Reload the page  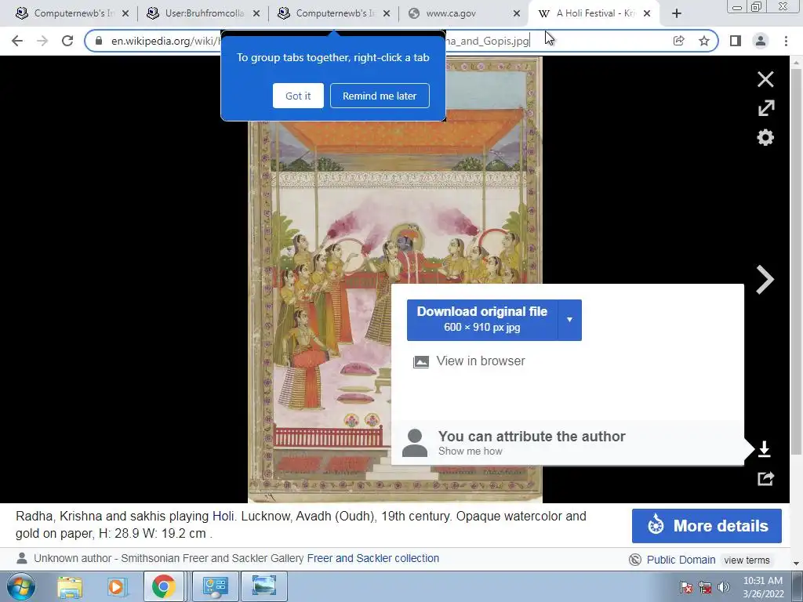(67, 41)
